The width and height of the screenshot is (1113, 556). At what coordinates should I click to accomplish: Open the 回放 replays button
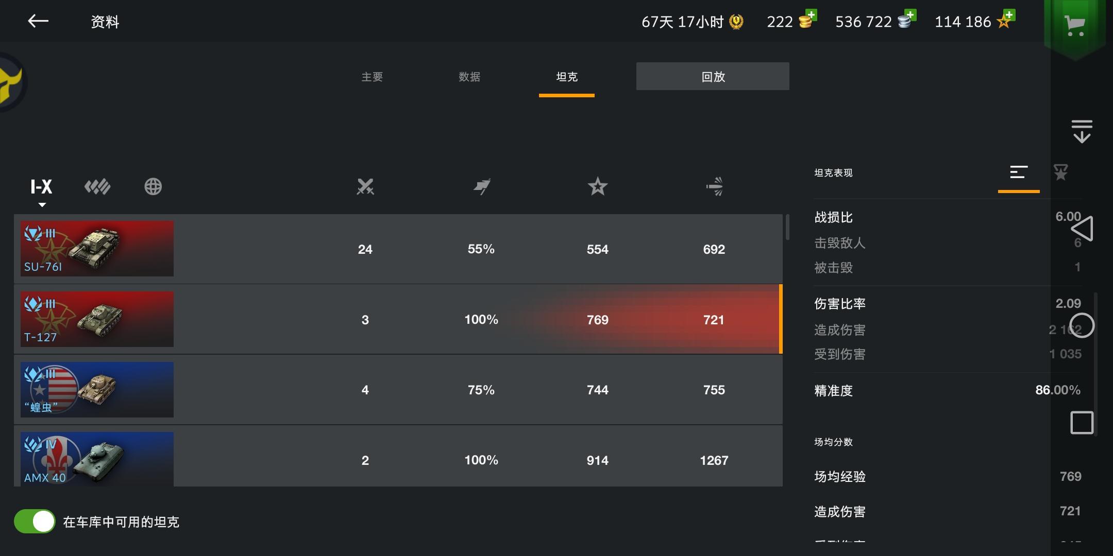point(713,76)
